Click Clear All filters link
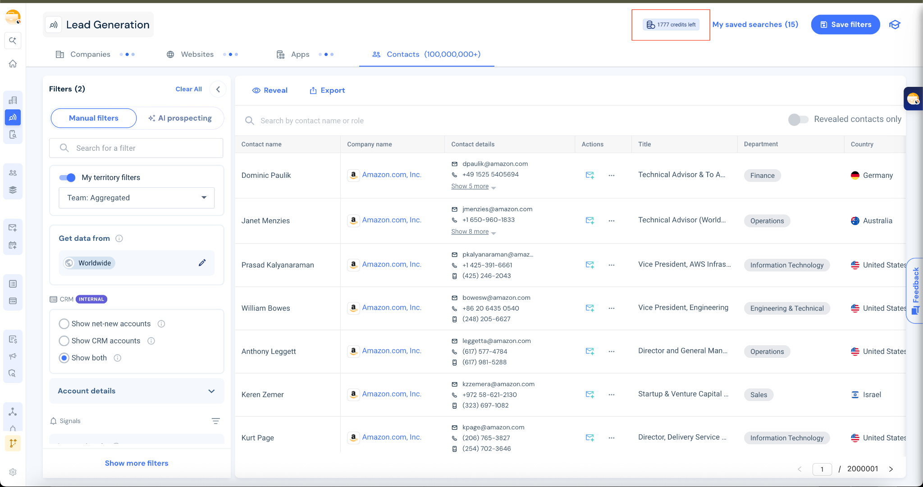 [x=188, y=89]
